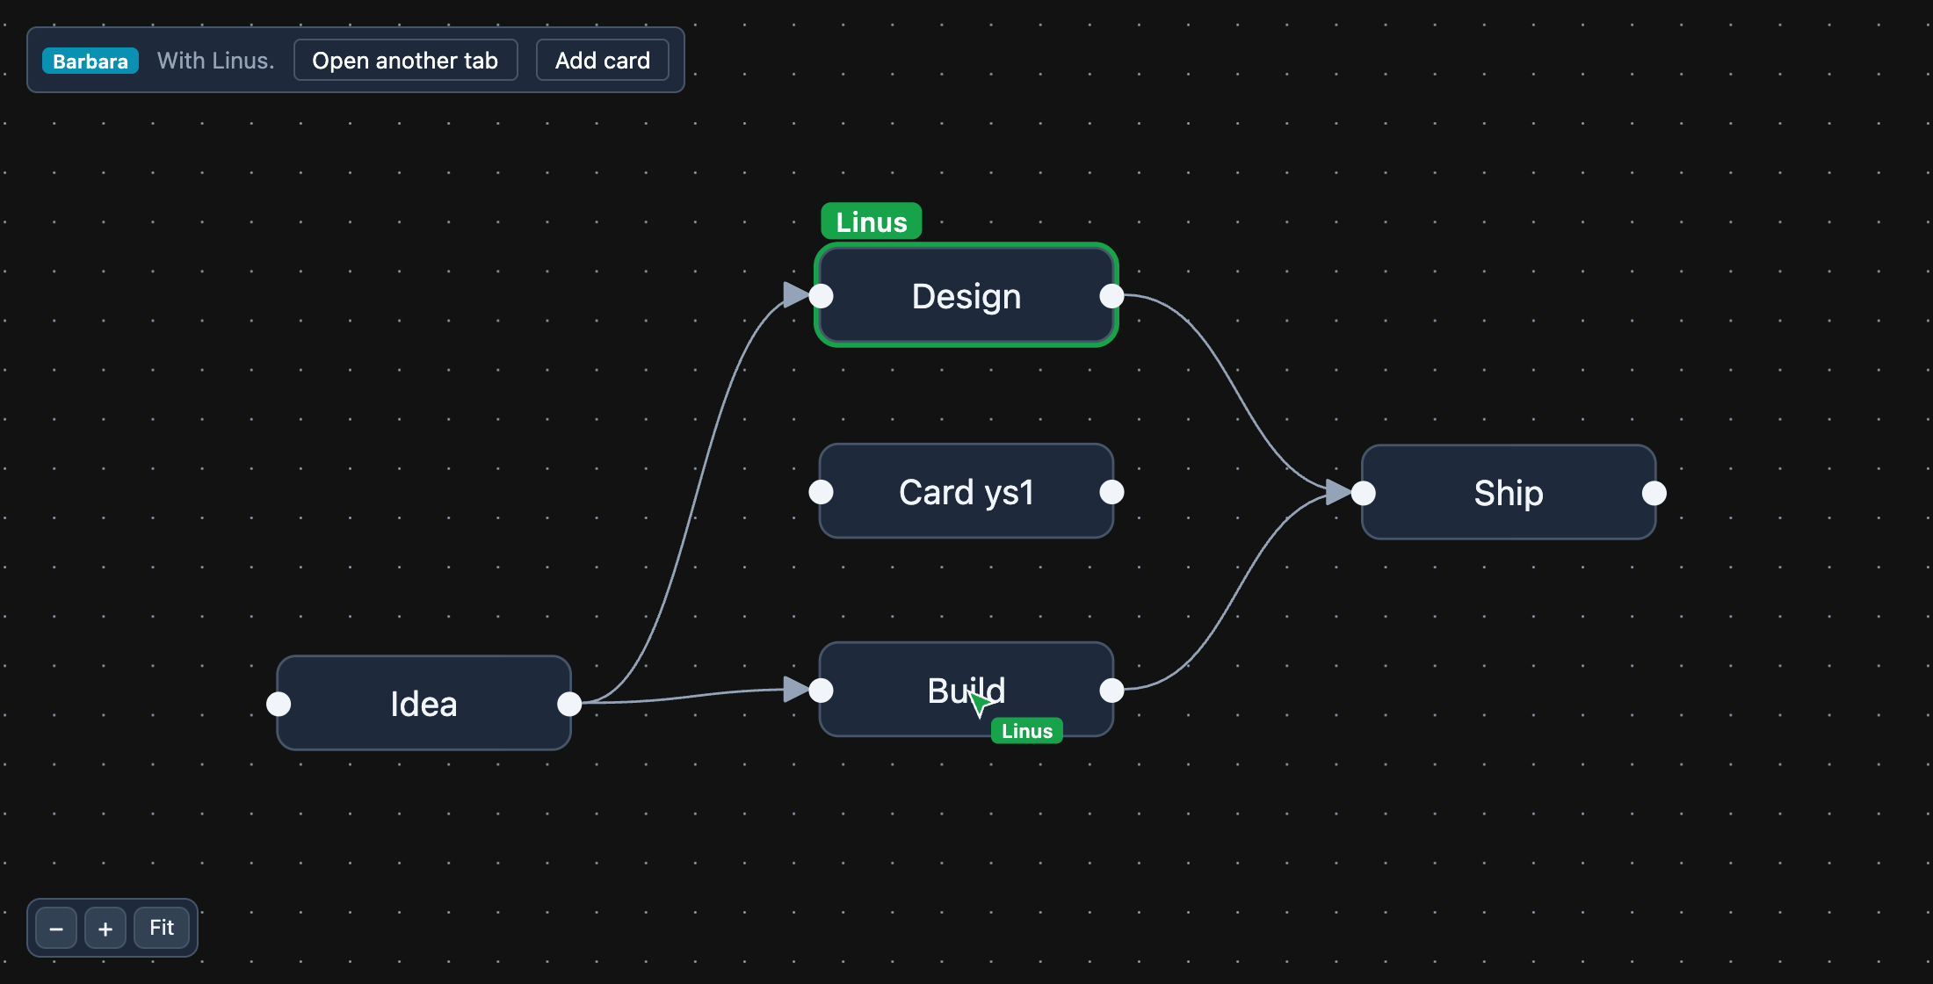Select the Design card
The width and height of the screenshot is (1933, 984).
(x=966, y=296)
